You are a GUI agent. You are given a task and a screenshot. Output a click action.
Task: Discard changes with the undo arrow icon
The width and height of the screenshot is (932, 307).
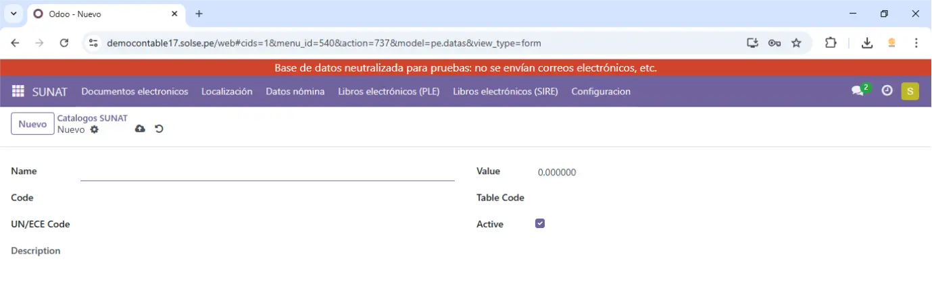pyautogui.click(x=159, y=129)
